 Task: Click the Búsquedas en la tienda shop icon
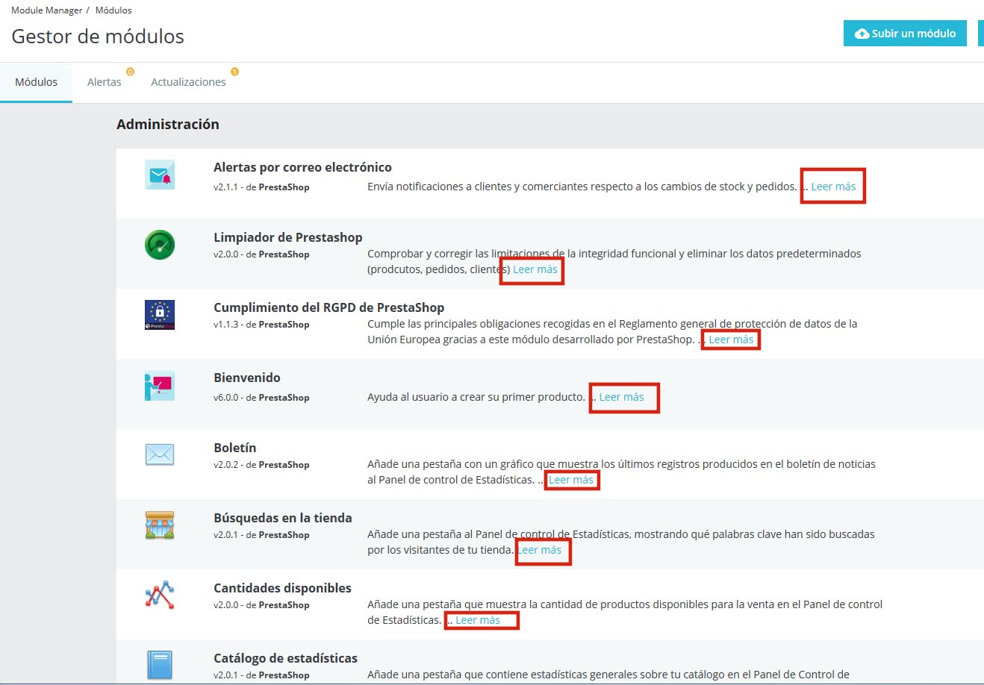click(x=160, y=525)
